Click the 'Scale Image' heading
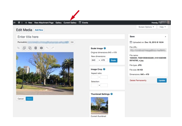 [97, 49]
